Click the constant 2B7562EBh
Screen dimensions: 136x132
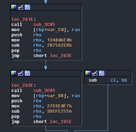click(59, 45)
